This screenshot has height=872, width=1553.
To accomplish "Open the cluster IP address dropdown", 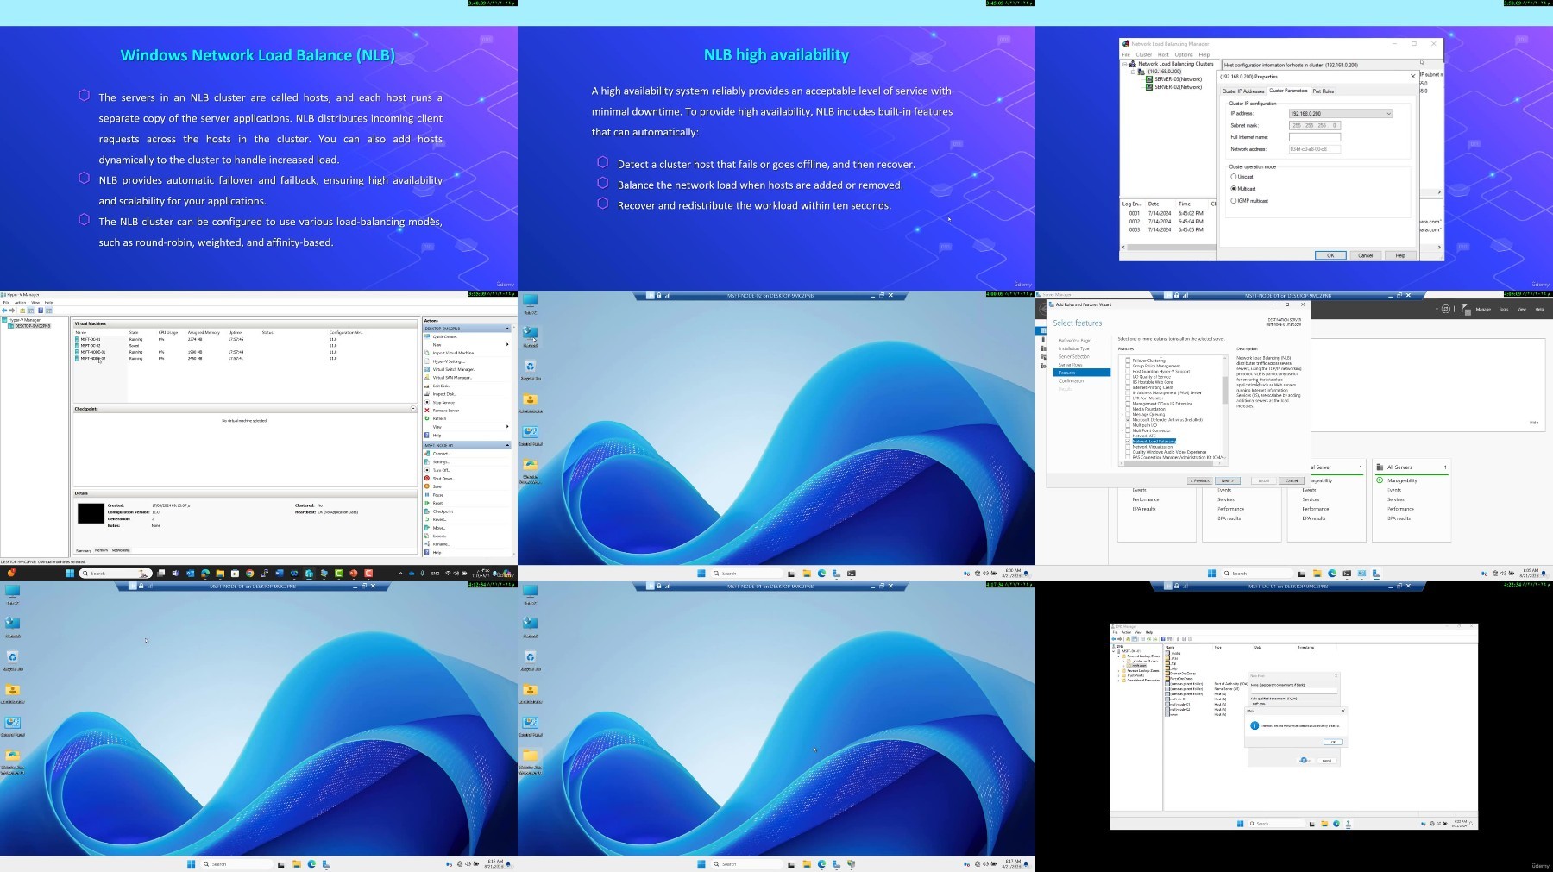I will (x=1341, y=113).
